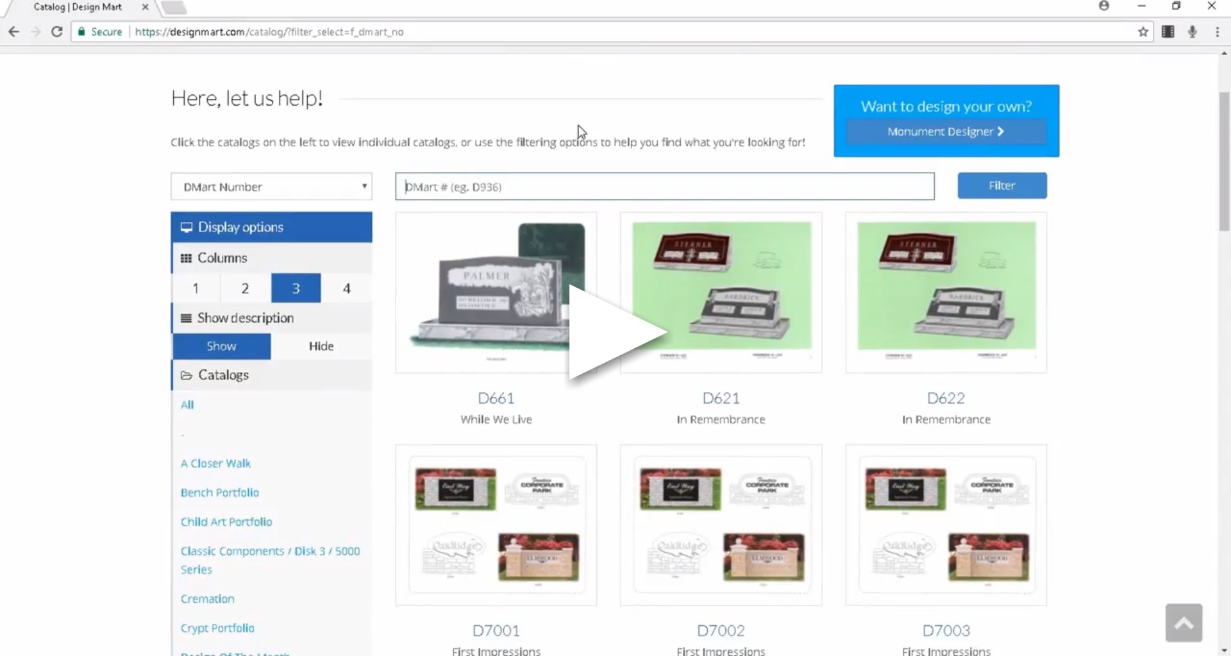Open a new browser tab
Image resolution: width=1231 pixels, height=656 pixels.
[x=173, y=8]
